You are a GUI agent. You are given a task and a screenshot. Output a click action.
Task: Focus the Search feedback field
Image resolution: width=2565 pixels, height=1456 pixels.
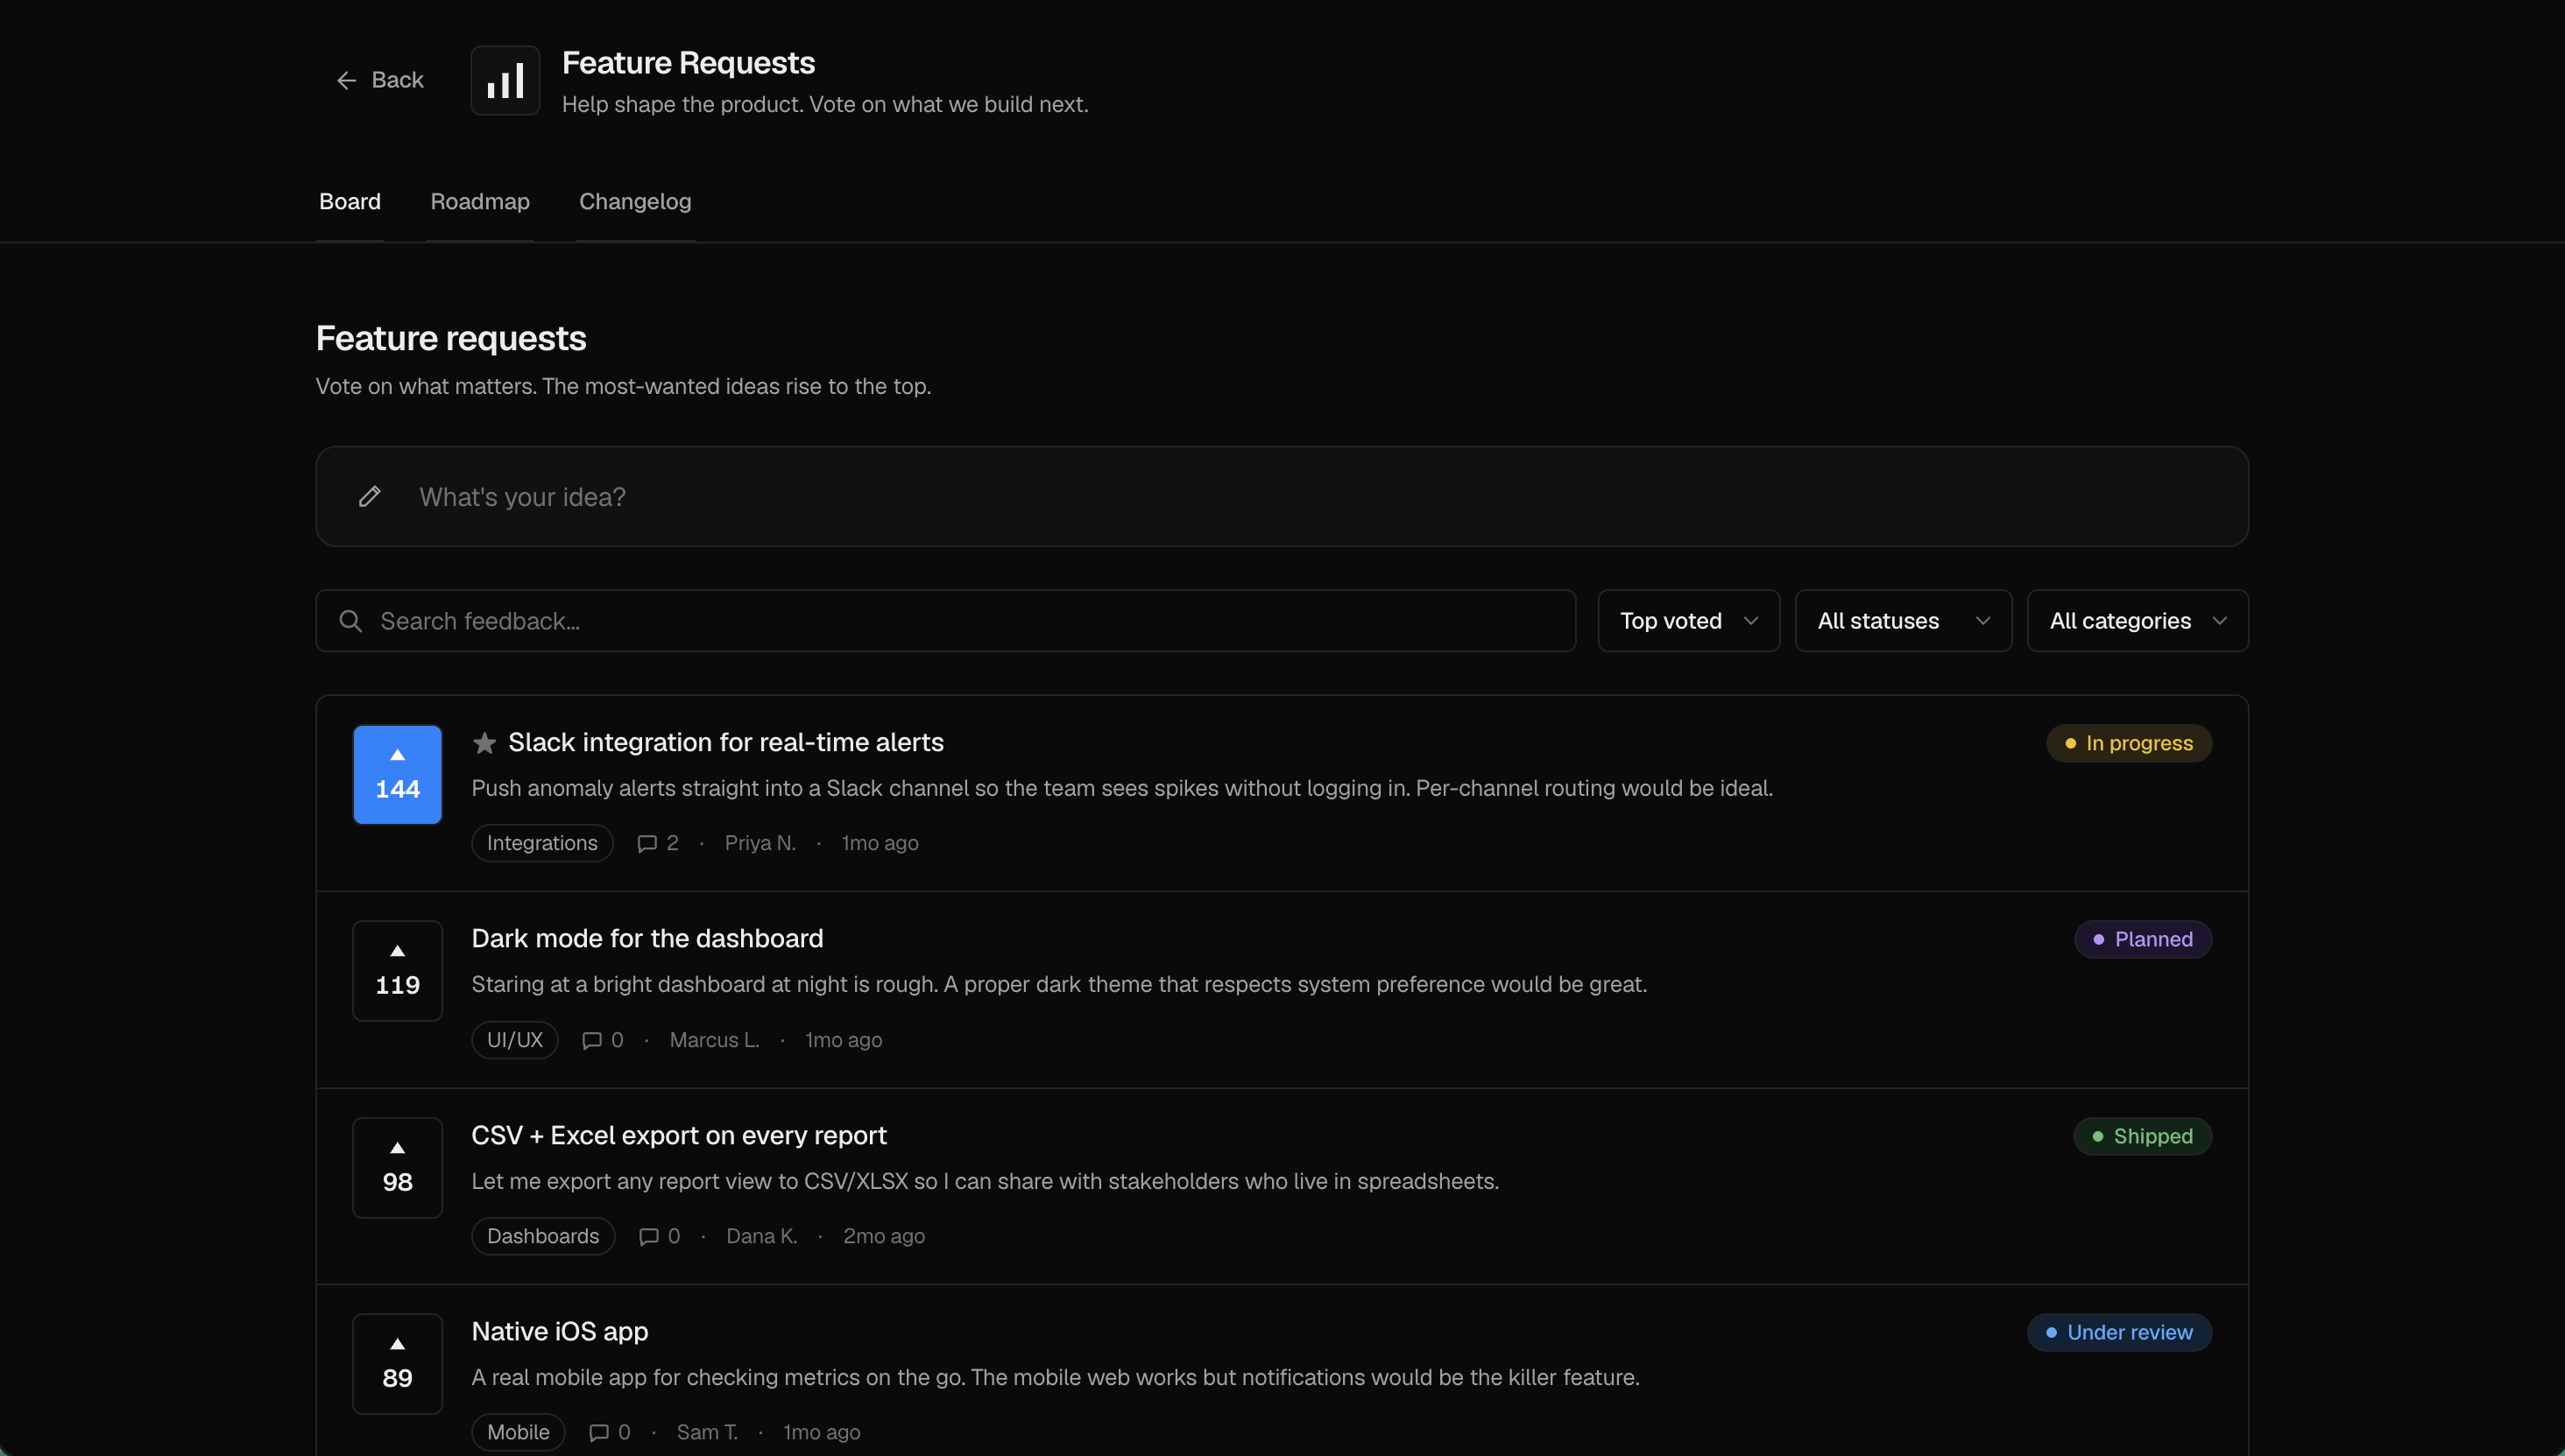tap(945, 621)
